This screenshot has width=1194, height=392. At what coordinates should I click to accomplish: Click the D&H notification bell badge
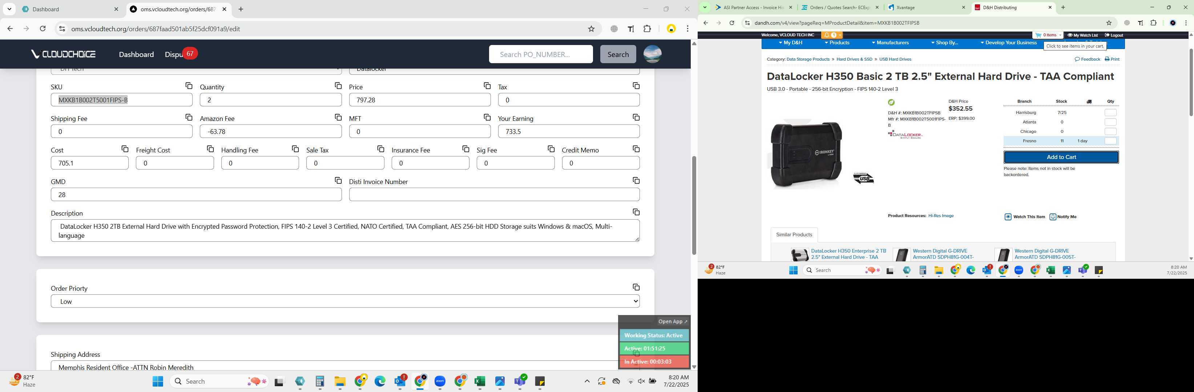pos(831,35)
